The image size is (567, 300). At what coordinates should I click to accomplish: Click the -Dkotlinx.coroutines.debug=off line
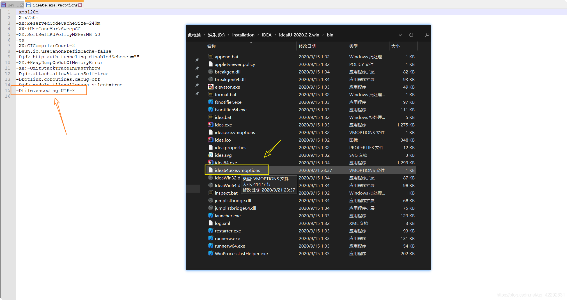[58, 79]
